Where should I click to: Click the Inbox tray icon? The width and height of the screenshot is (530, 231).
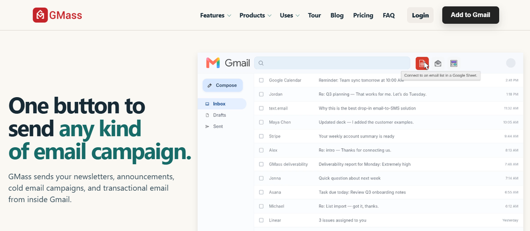point(207,104)
